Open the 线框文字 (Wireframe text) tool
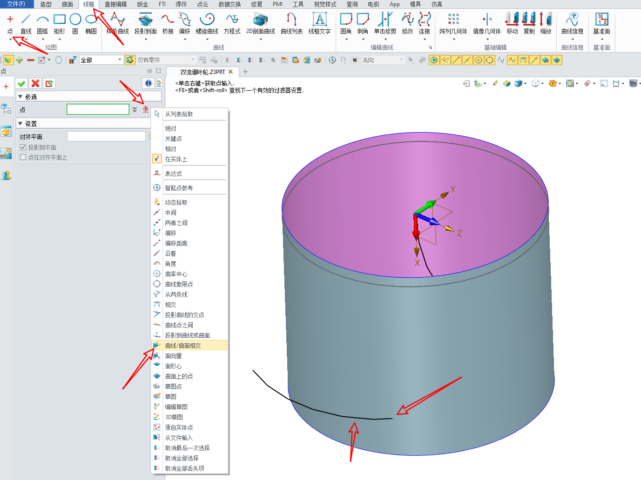The height and width of the screenshot is (480, 641). click(319, 23)
